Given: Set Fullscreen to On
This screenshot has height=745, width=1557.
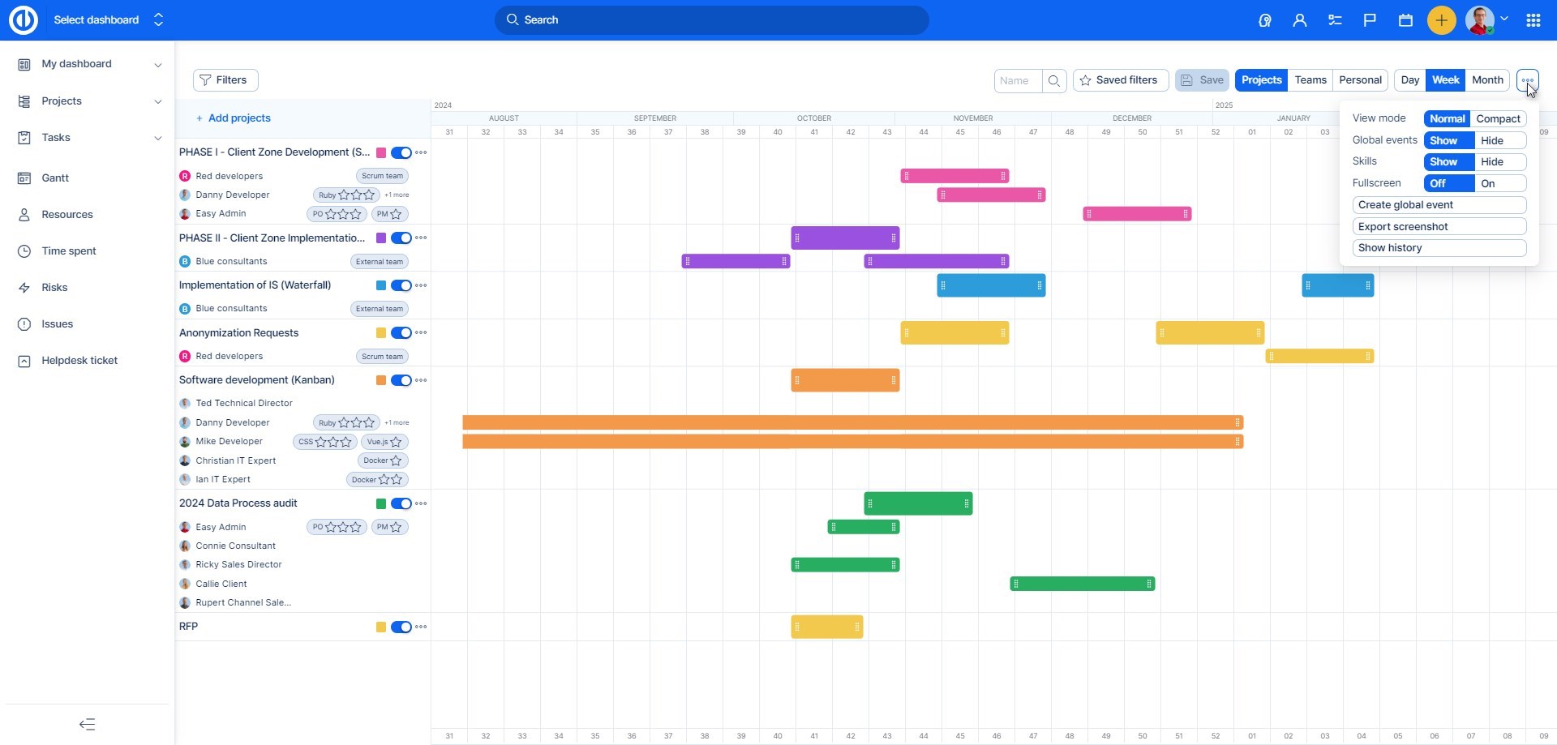Looking at the screenshot, I should [x=1499, y=184].
